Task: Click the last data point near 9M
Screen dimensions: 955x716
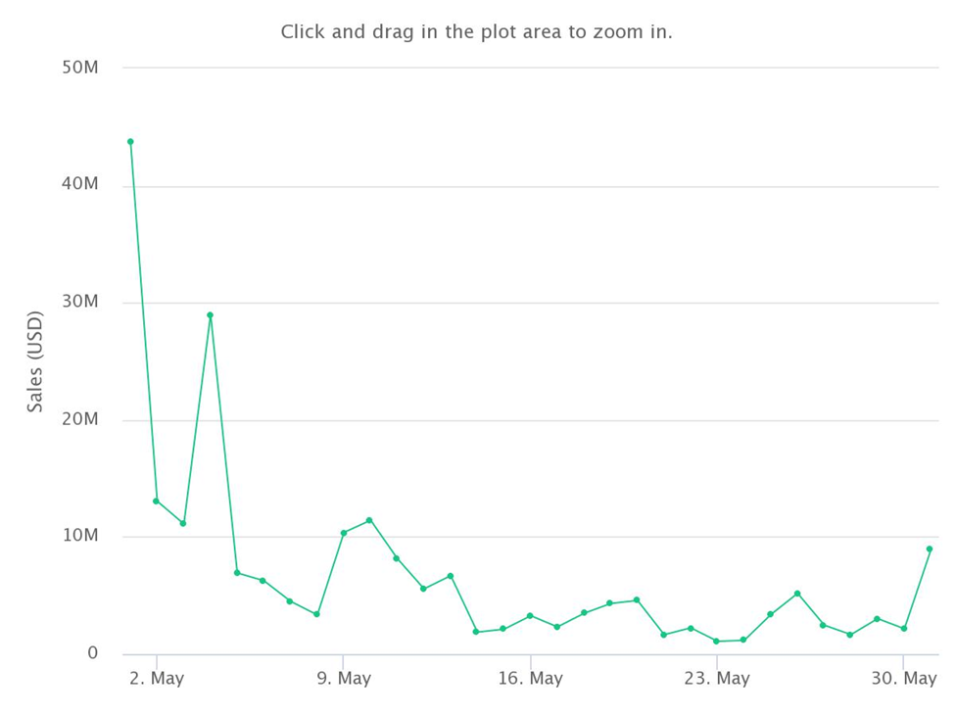Action: pos(930,549)
